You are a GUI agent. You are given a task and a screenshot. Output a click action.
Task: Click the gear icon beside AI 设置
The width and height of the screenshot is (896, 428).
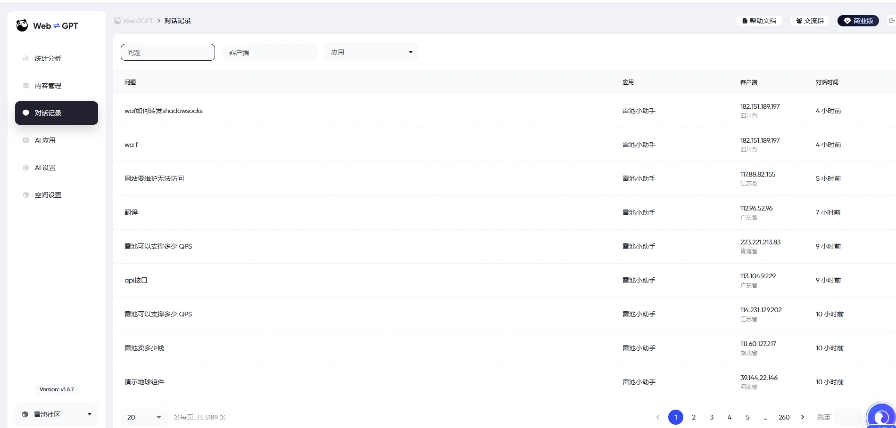(x=26, y=168)
